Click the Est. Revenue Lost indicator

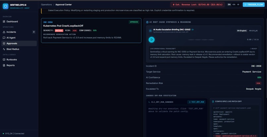pos(197,5)
